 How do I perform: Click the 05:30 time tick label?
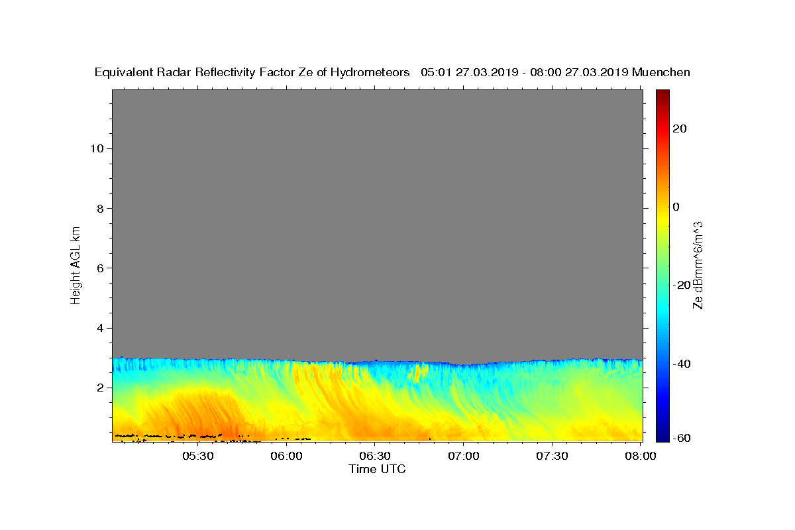198,456
